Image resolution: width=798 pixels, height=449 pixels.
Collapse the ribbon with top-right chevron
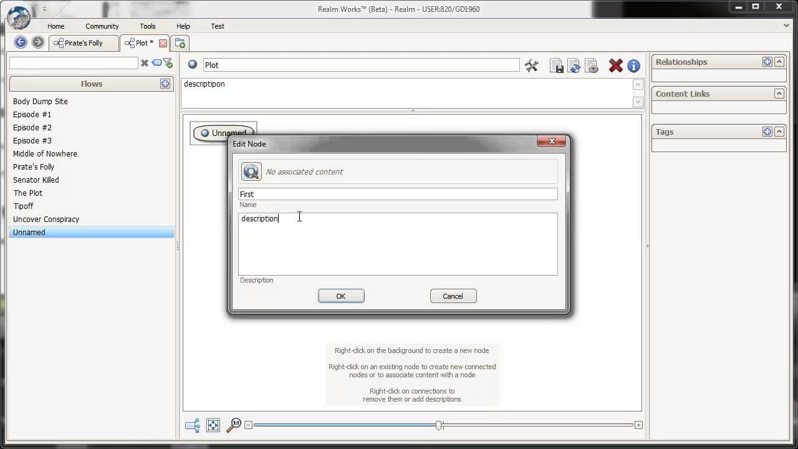[x=787, y=26]
